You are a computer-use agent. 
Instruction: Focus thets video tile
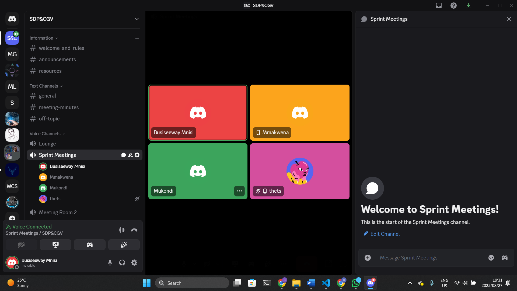(300, 171)
